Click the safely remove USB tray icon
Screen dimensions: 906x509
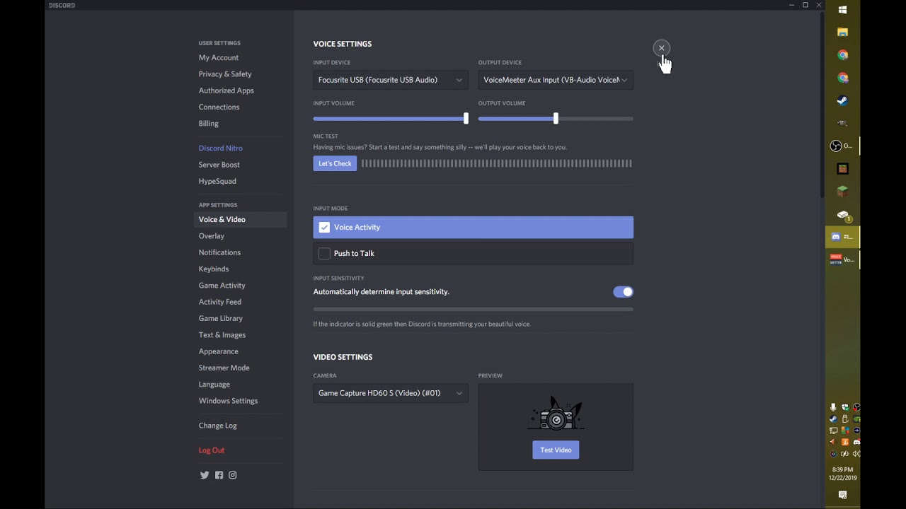(x=845, y=419)
